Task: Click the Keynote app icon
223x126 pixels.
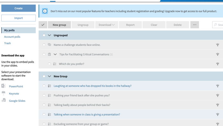Action: click(4, 93)
